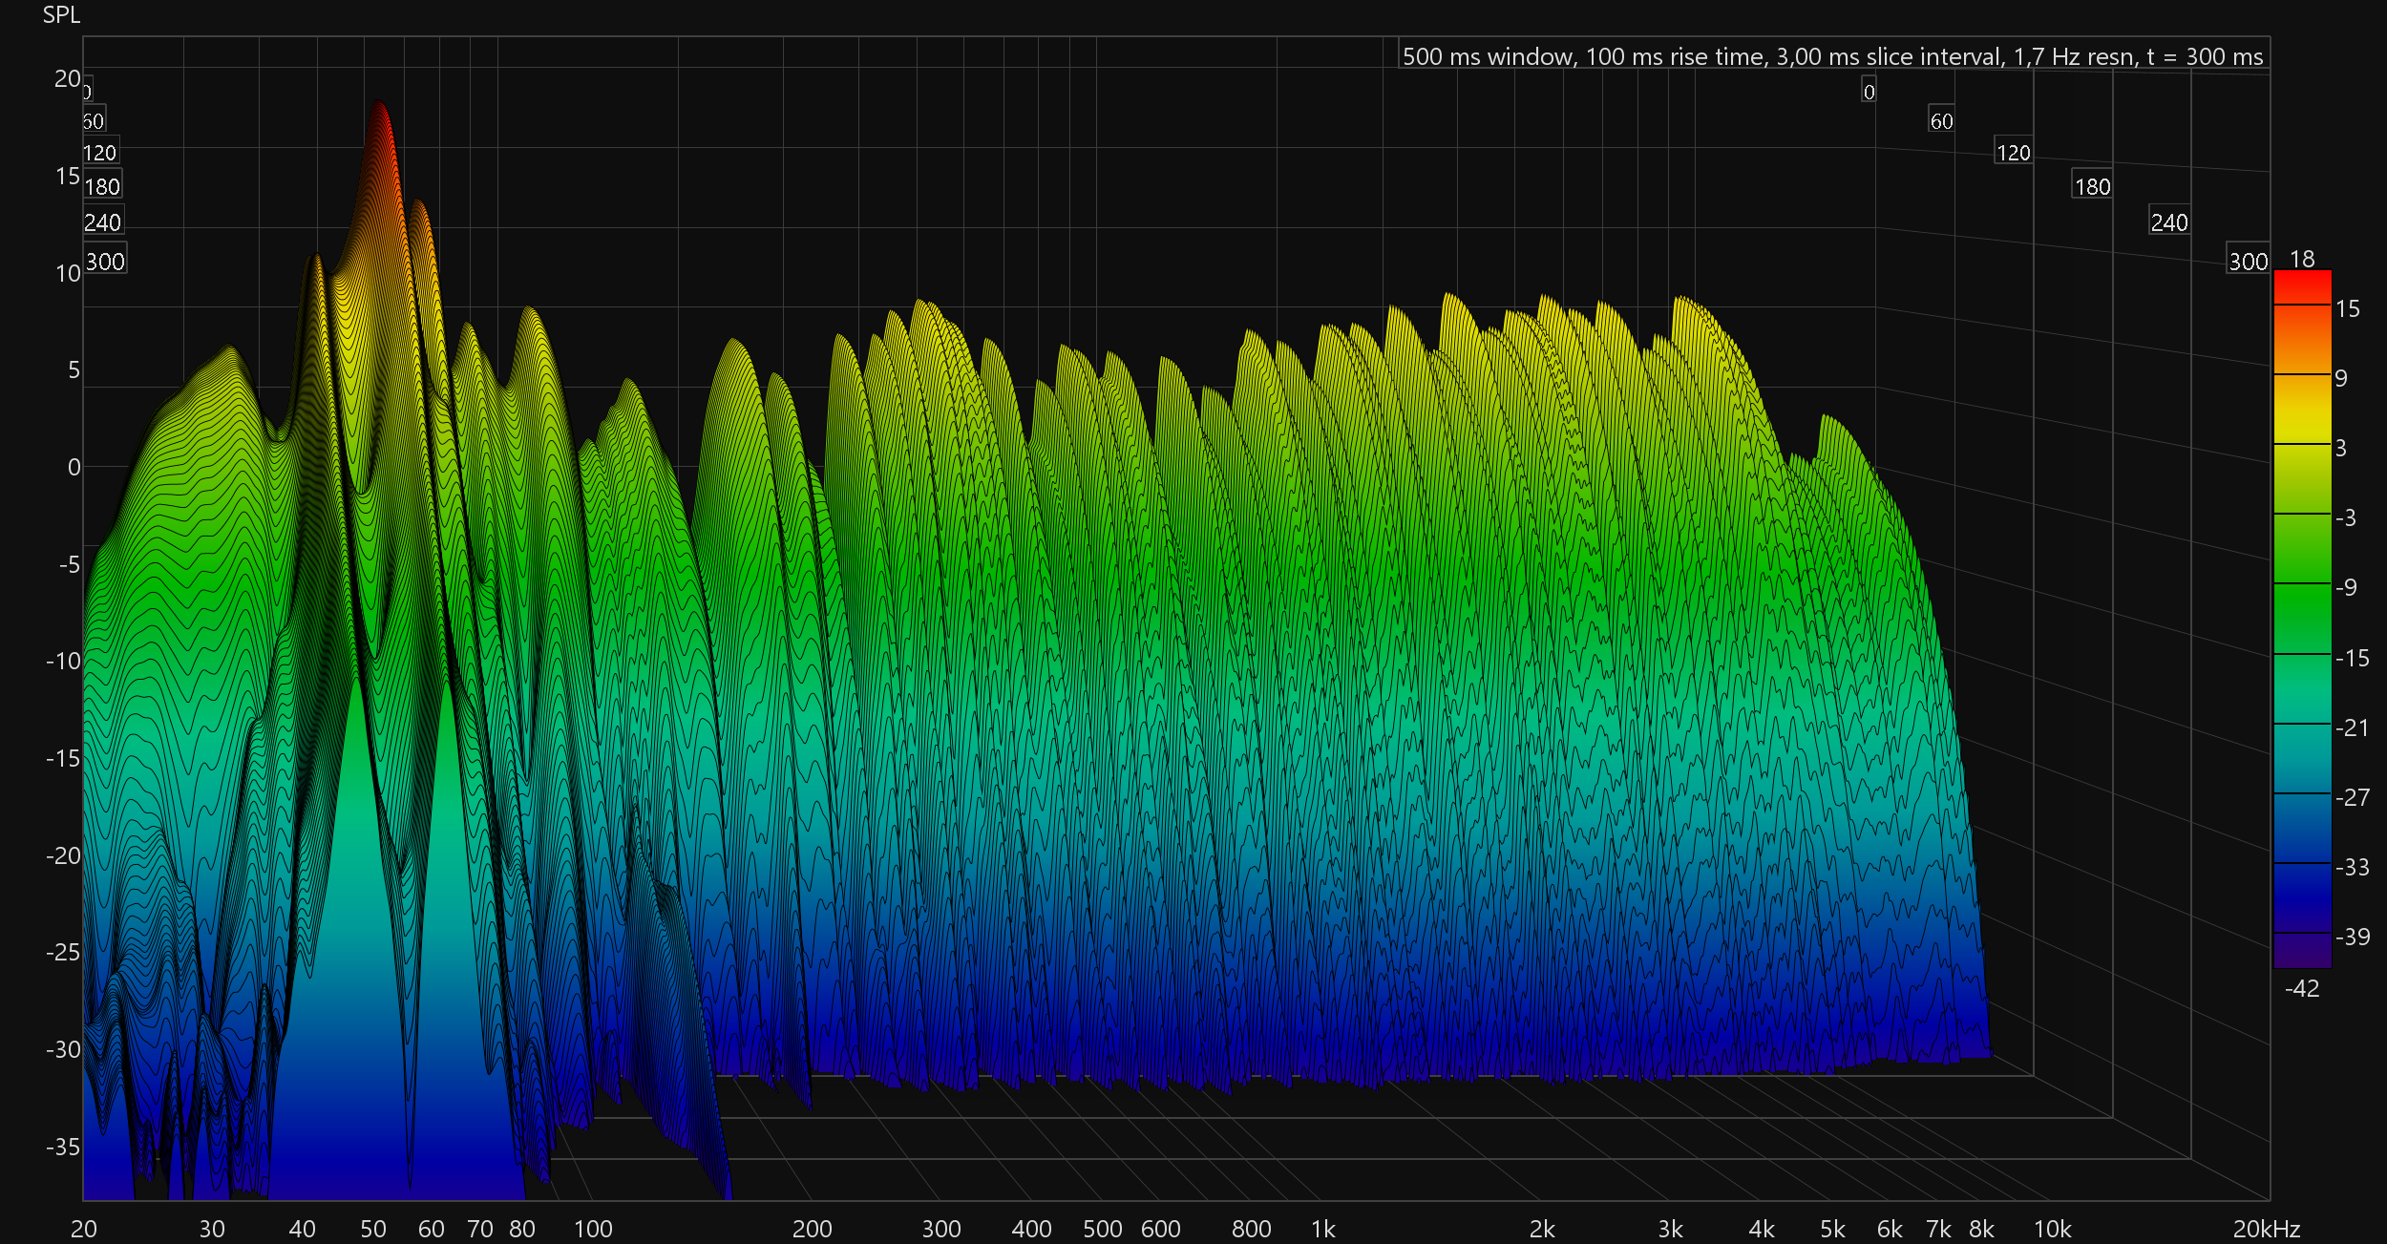
Task: Click the -42 minimum on color legend
Action: 2302,988
